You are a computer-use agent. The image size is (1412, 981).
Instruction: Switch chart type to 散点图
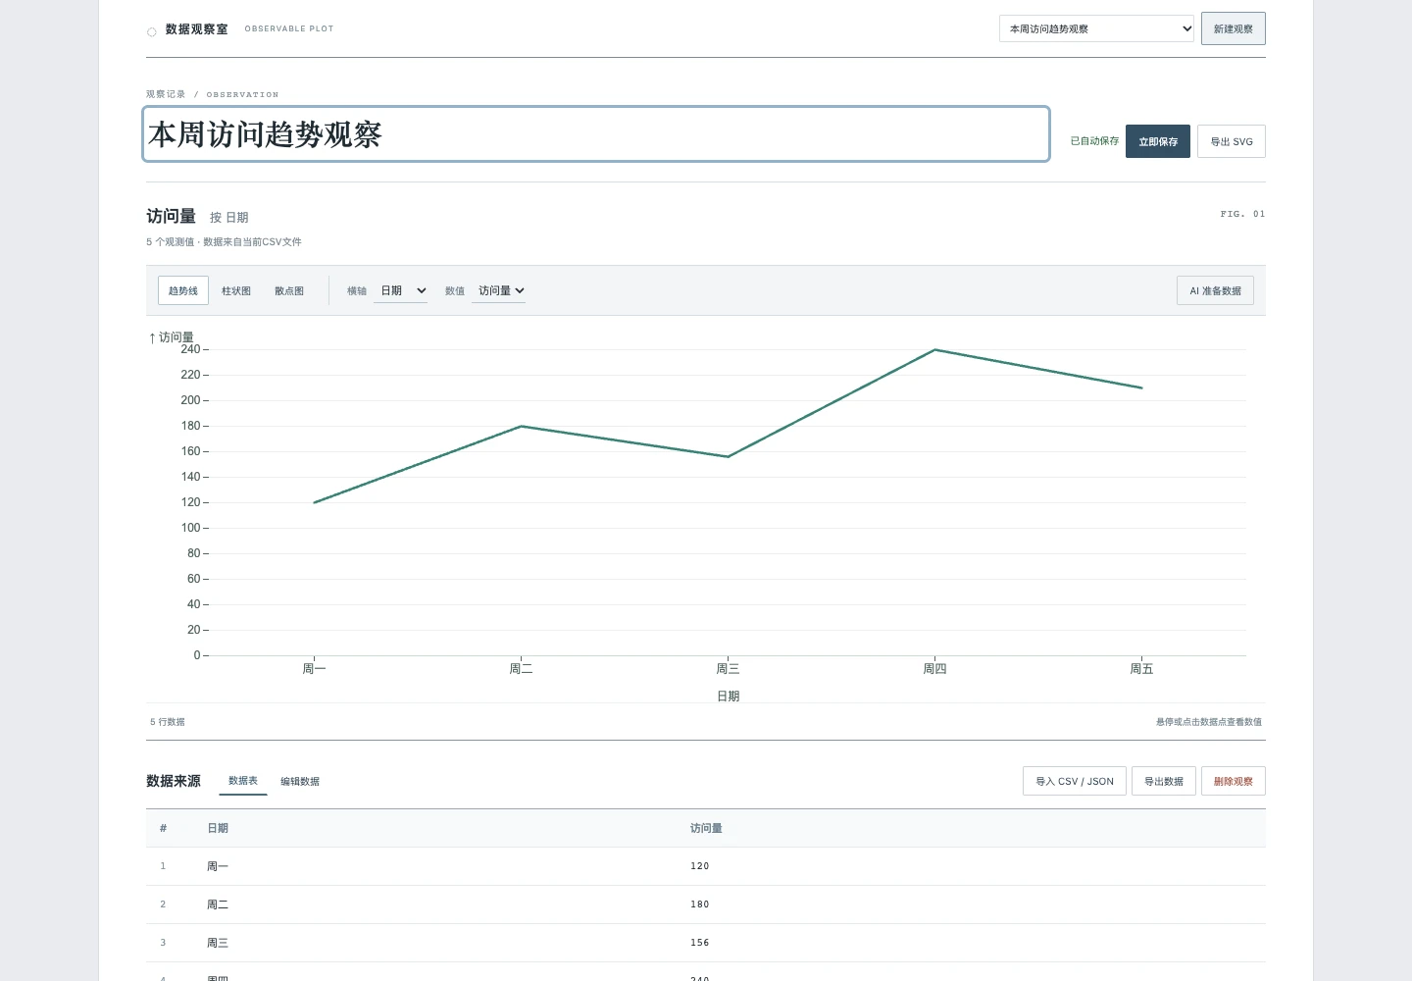coord(289,290)
